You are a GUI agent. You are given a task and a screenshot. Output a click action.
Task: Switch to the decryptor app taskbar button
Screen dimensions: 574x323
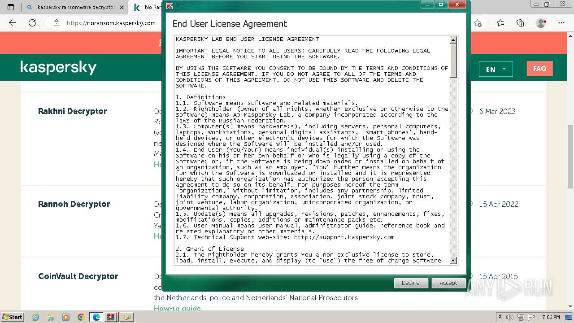126,317
